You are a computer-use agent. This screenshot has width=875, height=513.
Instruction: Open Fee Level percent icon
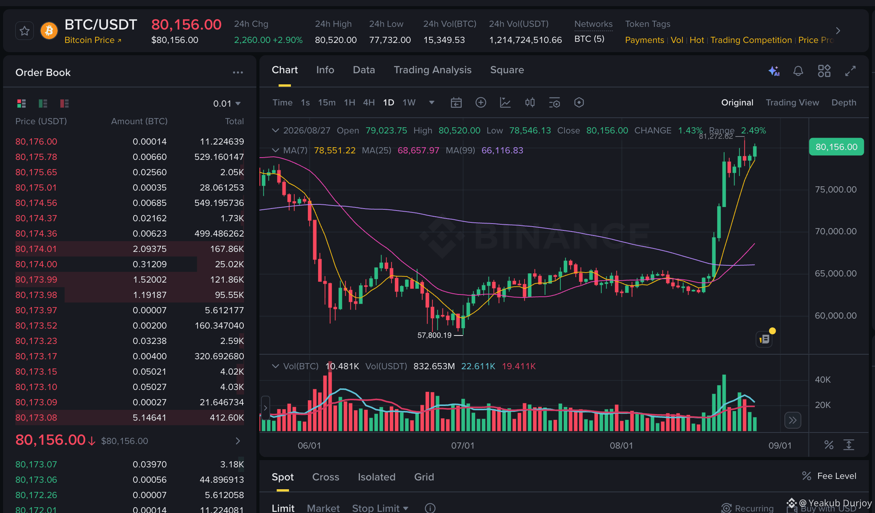(x=807, y=476)
